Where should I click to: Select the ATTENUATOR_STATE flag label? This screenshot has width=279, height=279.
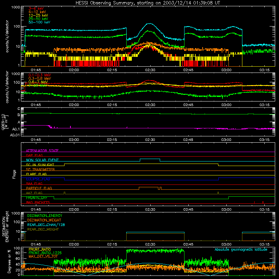coord(42,151)
